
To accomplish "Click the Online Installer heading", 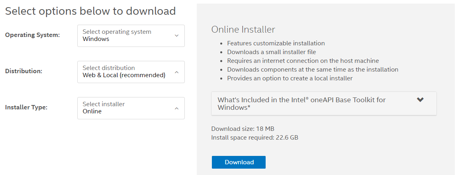I will [x=243, y=29].
